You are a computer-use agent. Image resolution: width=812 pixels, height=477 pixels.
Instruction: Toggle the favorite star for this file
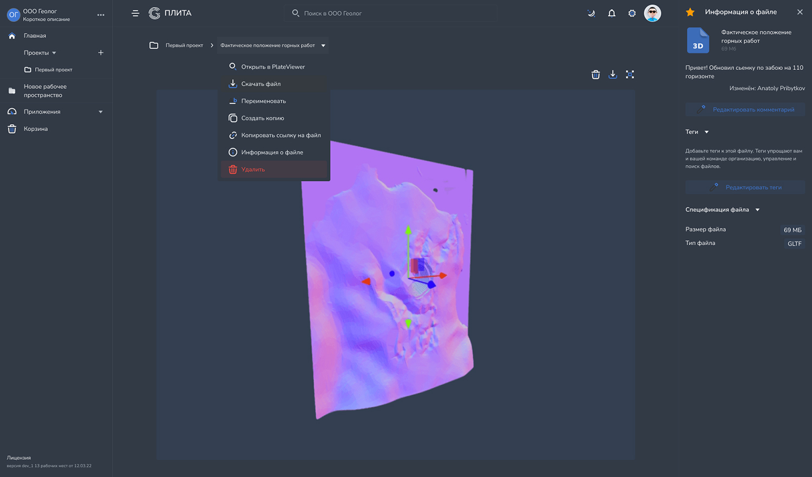(690, 12)
